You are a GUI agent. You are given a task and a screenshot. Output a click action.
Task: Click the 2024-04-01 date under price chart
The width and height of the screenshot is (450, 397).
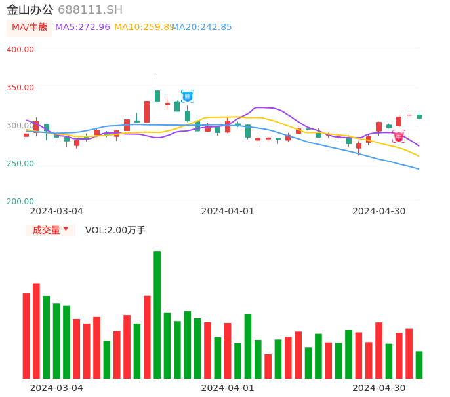click(228, 212)
